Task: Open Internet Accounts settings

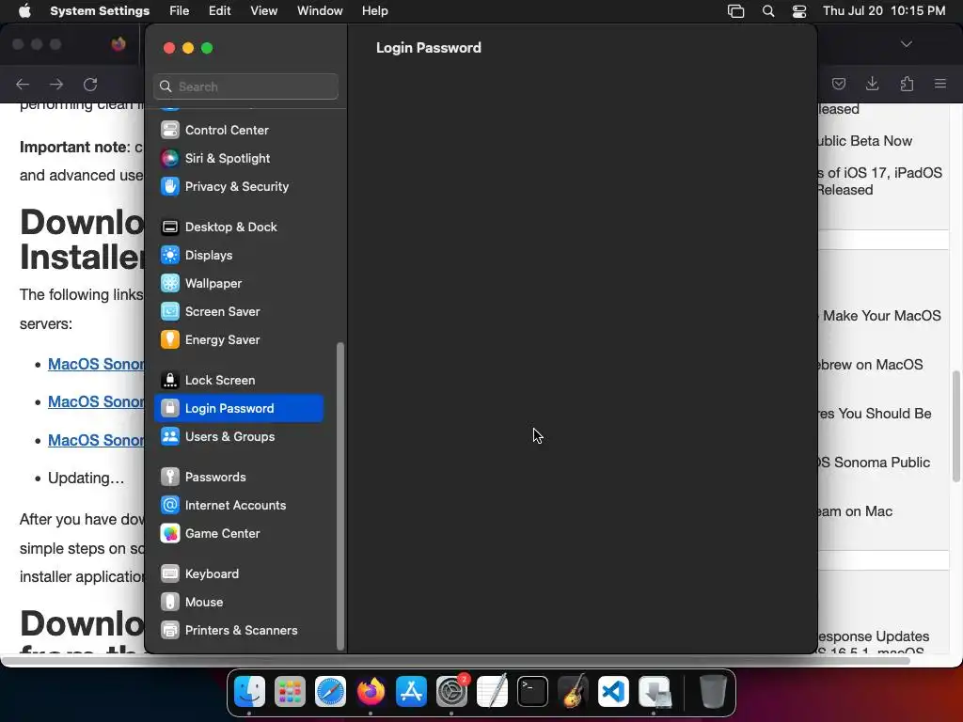Action: (238, 506)
